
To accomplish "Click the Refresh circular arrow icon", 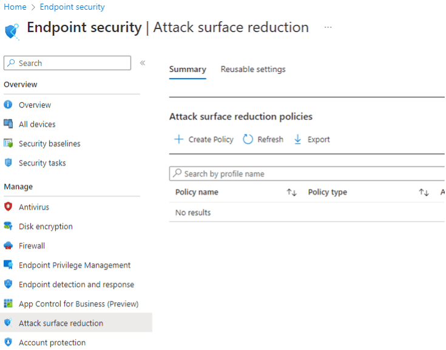I will 248,139.
